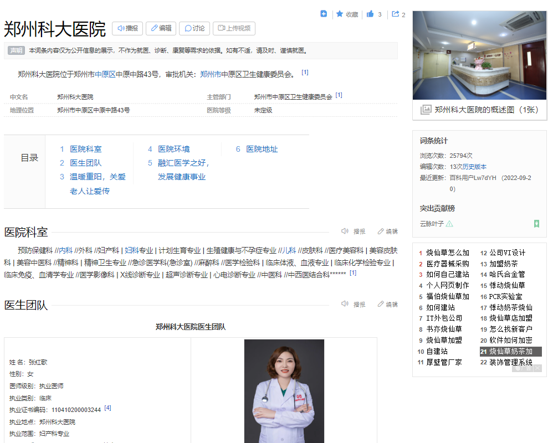Click the 中原区 link in summary

pos(105,74)
